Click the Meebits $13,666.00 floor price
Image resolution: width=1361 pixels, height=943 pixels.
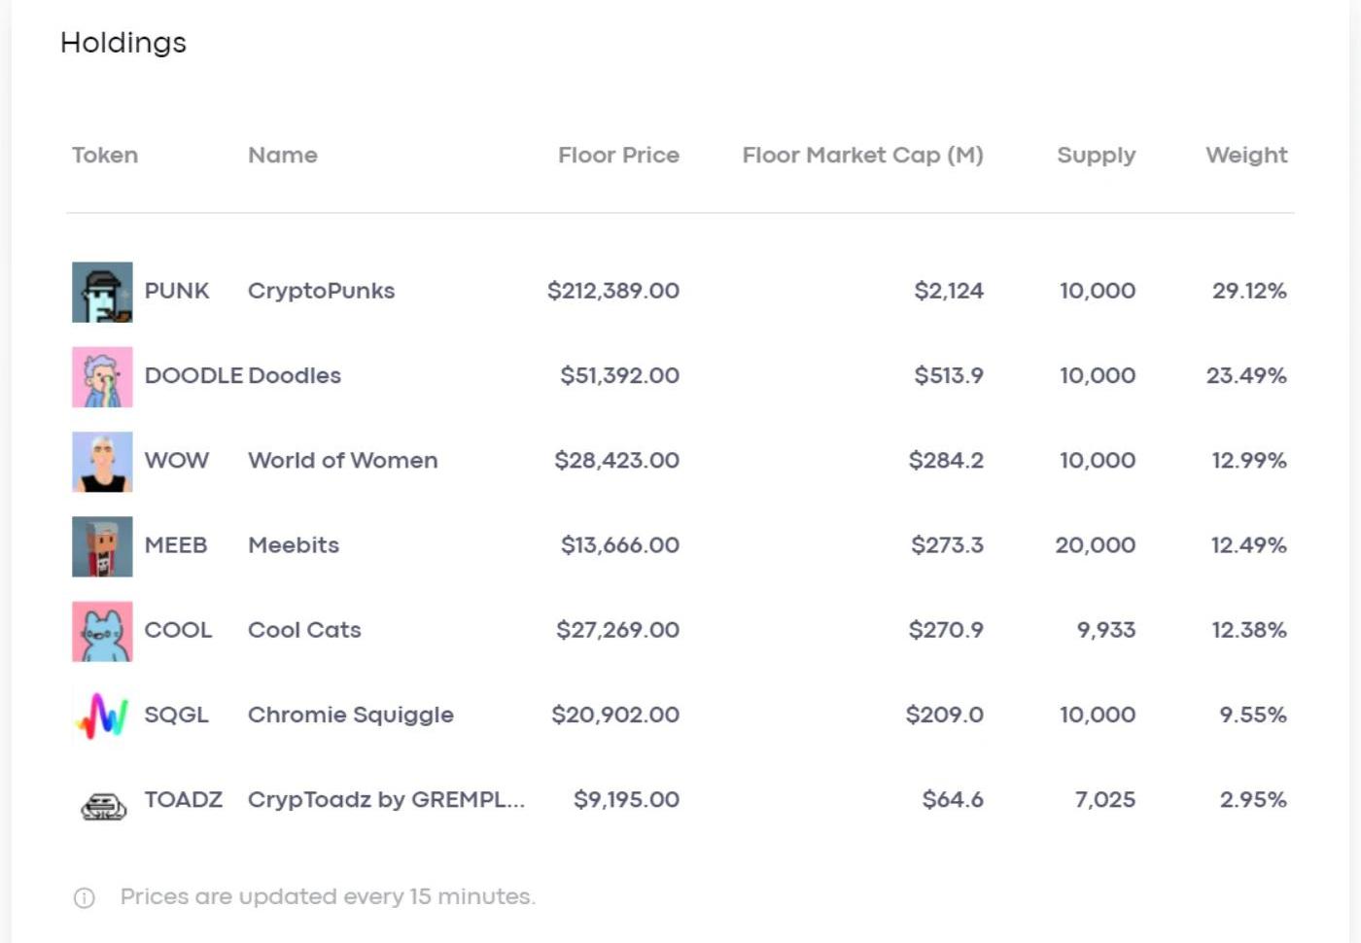click(x=619, y=545)
